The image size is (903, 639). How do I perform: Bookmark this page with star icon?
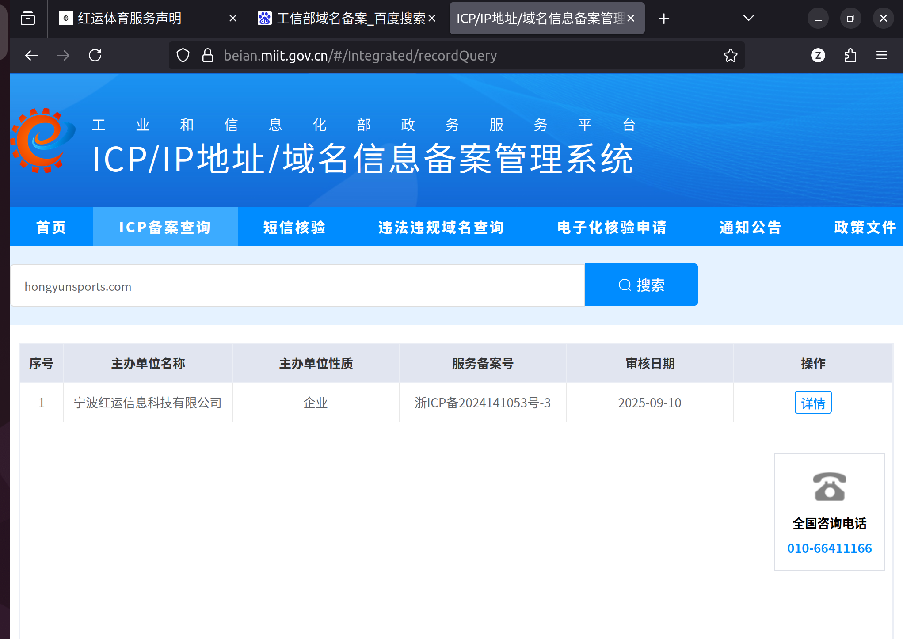tap(730, 56)
